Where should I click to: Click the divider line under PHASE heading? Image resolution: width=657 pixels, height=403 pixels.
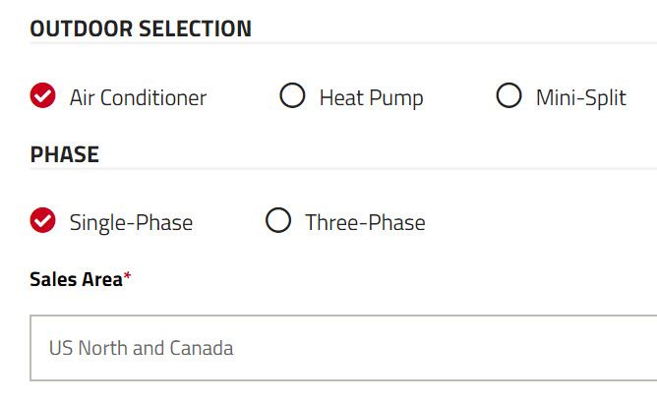(x=343, y=168)
